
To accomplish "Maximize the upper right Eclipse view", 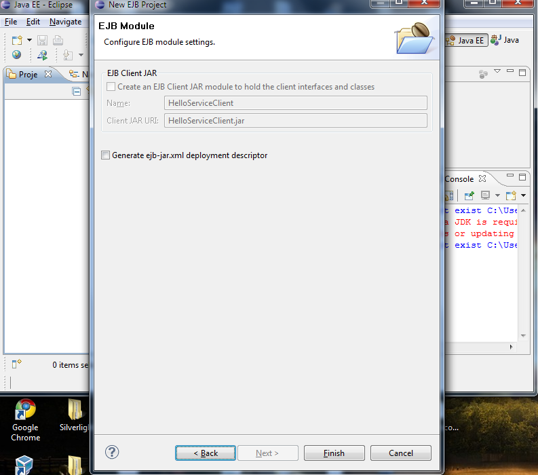I will click(522, 73).
